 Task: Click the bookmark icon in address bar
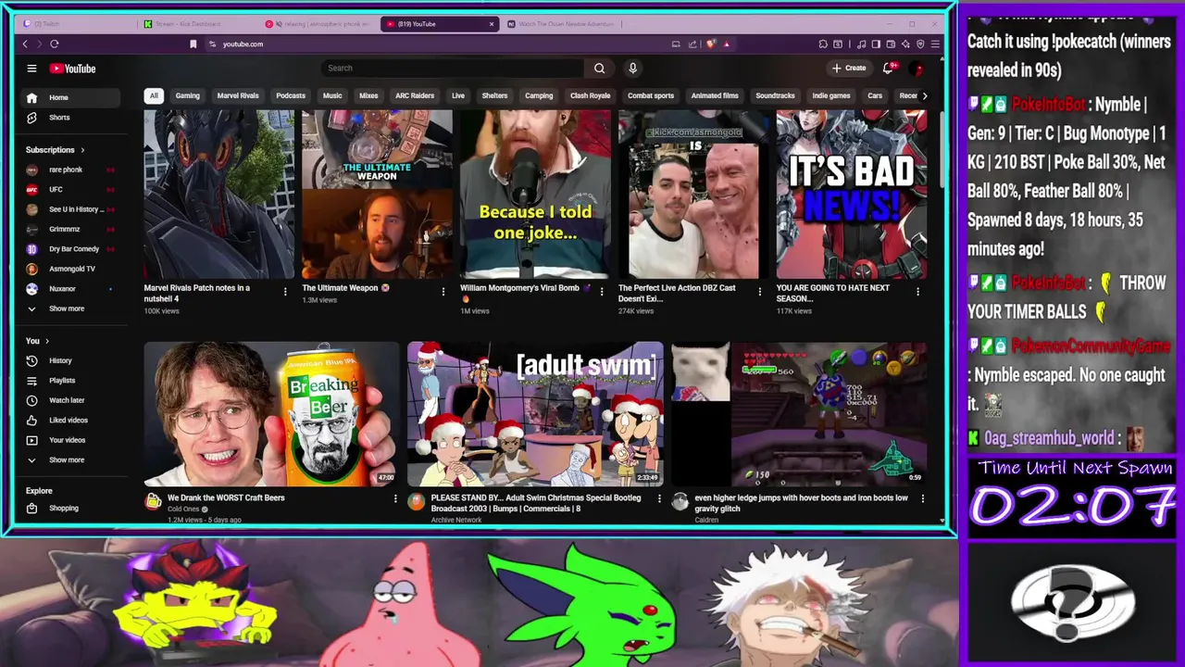(x=193, y=44)
